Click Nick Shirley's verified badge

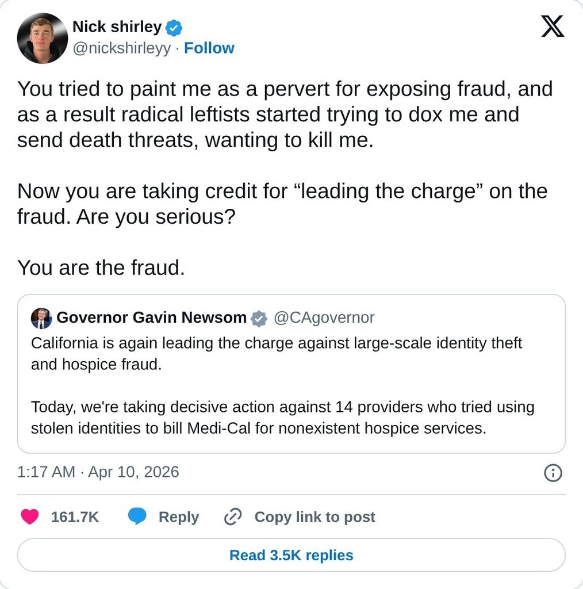(x=174, y=27)
